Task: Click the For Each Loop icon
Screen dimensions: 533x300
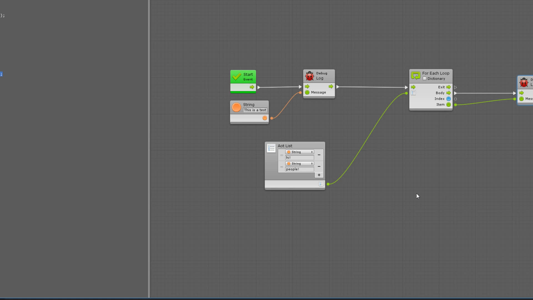Action: 416,76
